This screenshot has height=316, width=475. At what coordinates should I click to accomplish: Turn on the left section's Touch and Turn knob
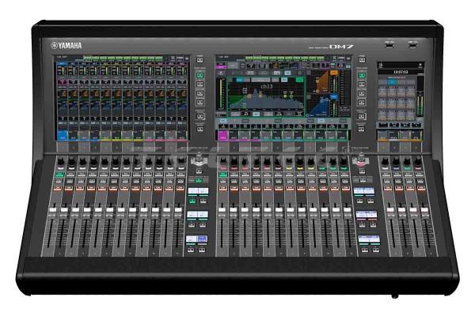coord(198,158)
